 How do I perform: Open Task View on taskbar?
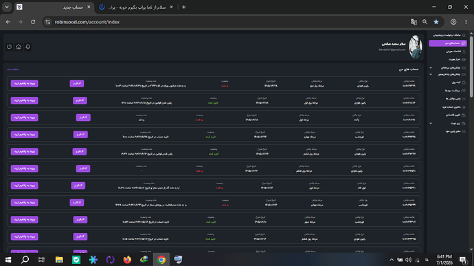coord(42,260)
